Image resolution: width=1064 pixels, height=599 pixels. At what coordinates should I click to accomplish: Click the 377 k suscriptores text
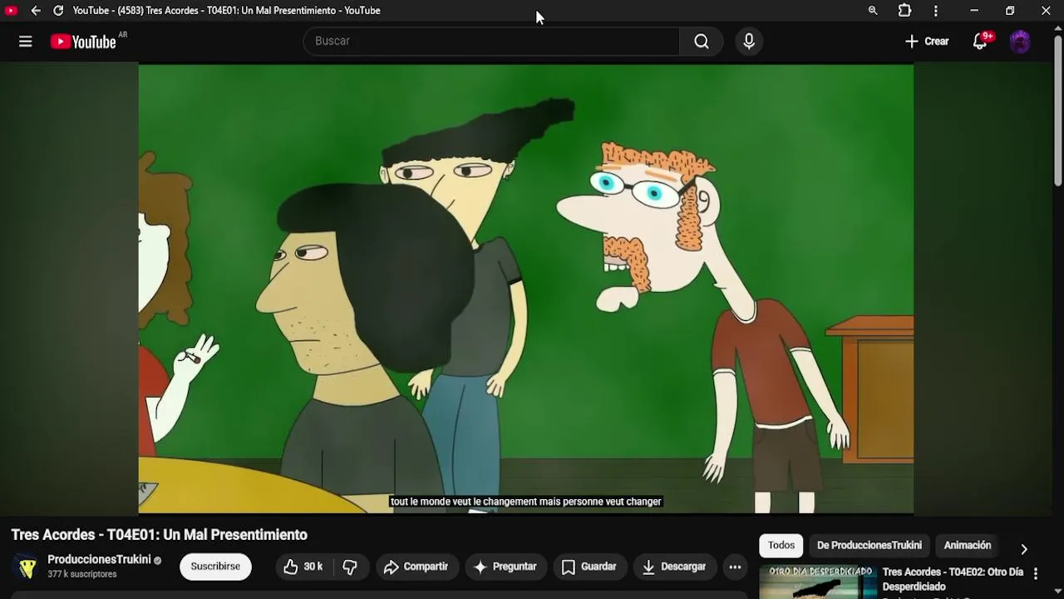pos(82,574)
